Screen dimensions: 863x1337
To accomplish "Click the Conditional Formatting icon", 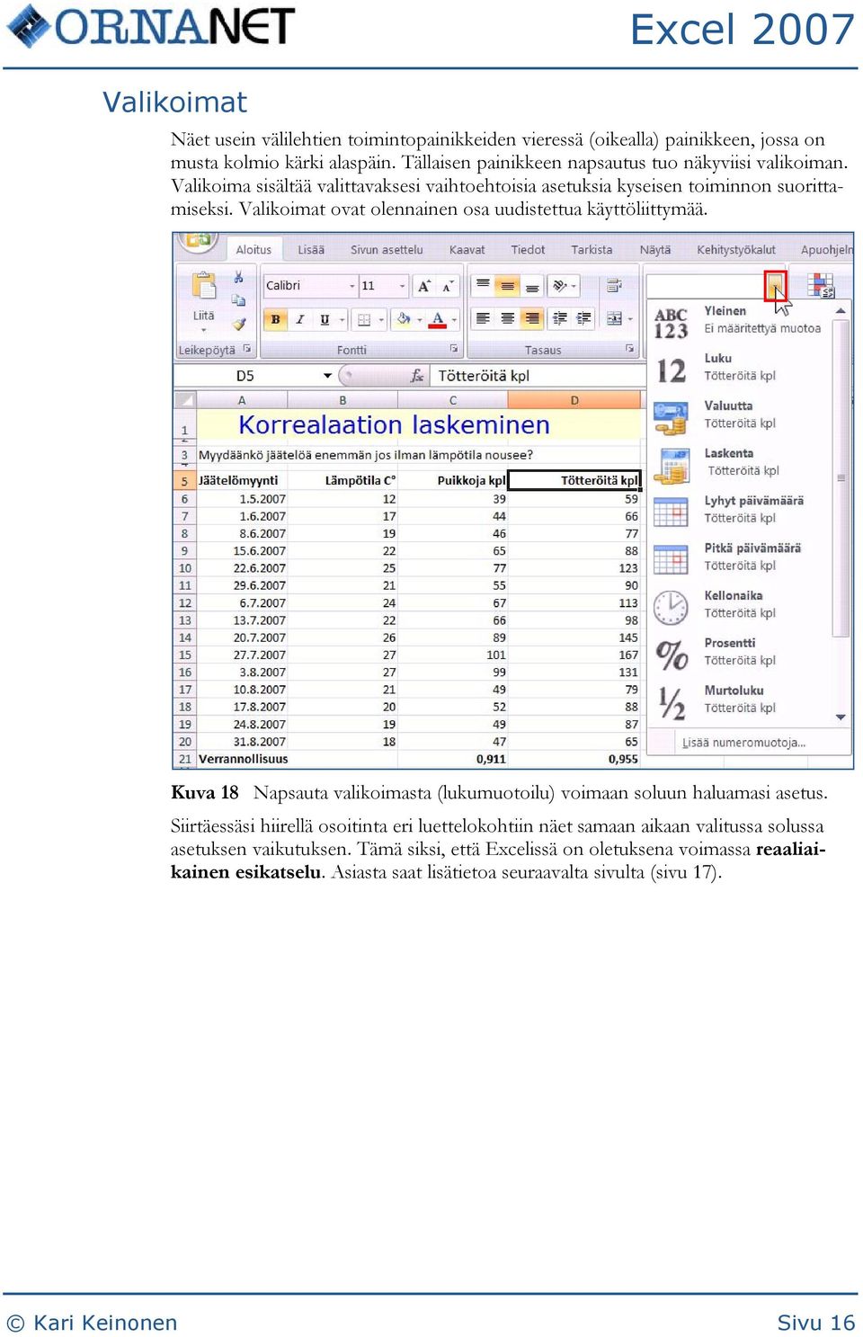I will 820,285.
